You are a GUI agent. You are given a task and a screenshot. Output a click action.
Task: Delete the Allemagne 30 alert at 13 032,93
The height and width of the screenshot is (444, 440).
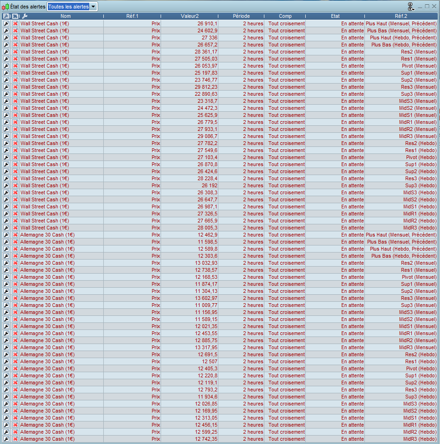coord(15,263)
